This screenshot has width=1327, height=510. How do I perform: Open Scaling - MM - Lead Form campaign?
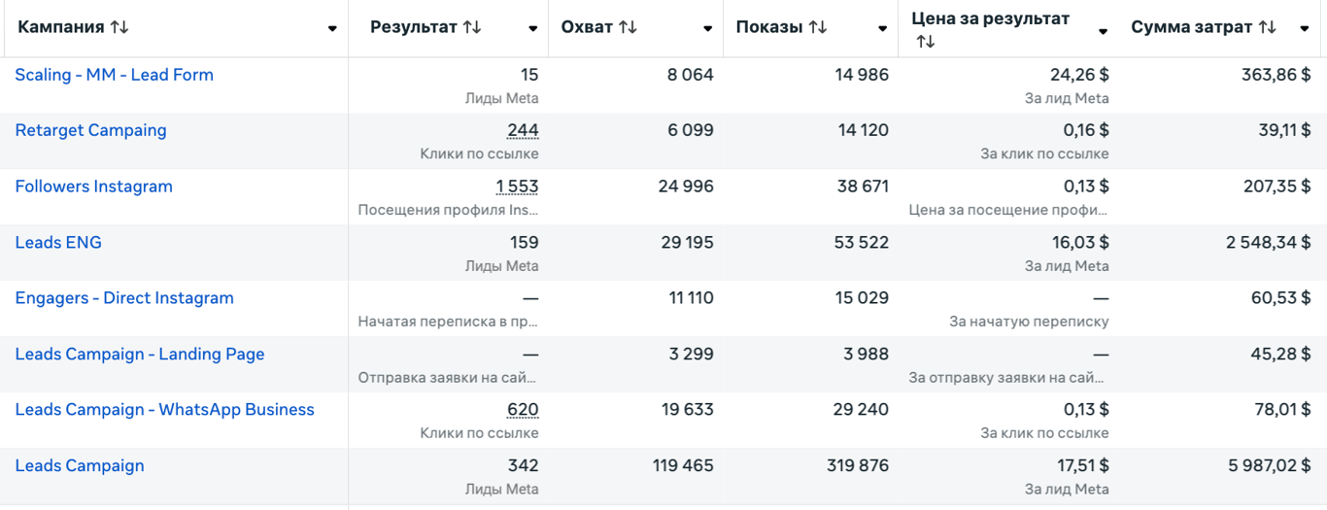[114, 75]
